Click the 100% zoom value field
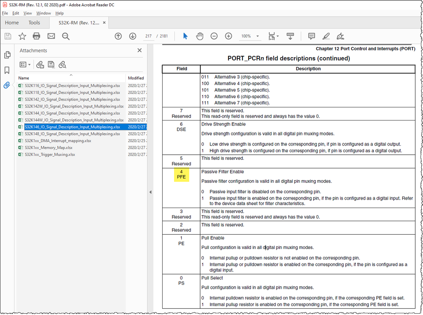The width and height of the screenshot is (423, 315). 246,36
